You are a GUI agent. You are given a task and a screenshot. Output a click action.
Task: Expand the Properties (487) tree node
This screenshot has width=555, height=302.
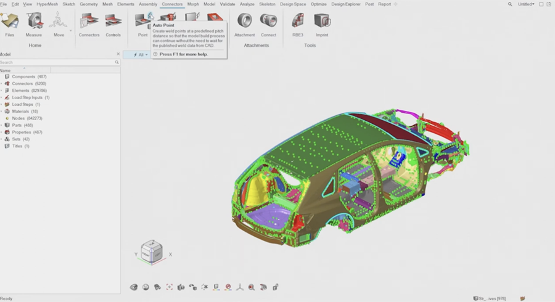(1, 133)
